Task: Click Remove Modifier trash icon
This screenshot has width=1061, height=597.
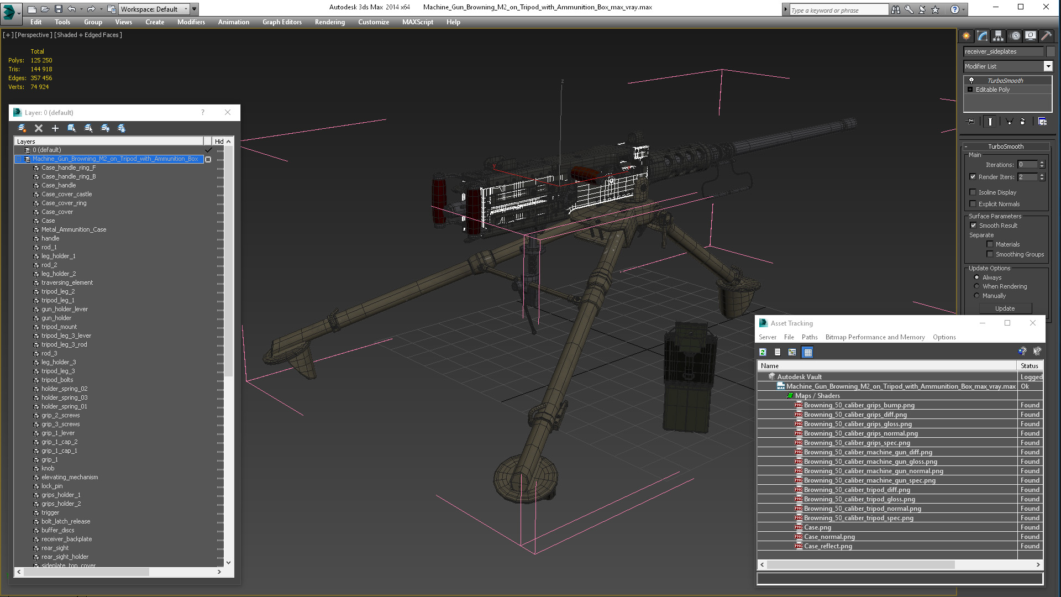Action: [x=1022, y=122]
